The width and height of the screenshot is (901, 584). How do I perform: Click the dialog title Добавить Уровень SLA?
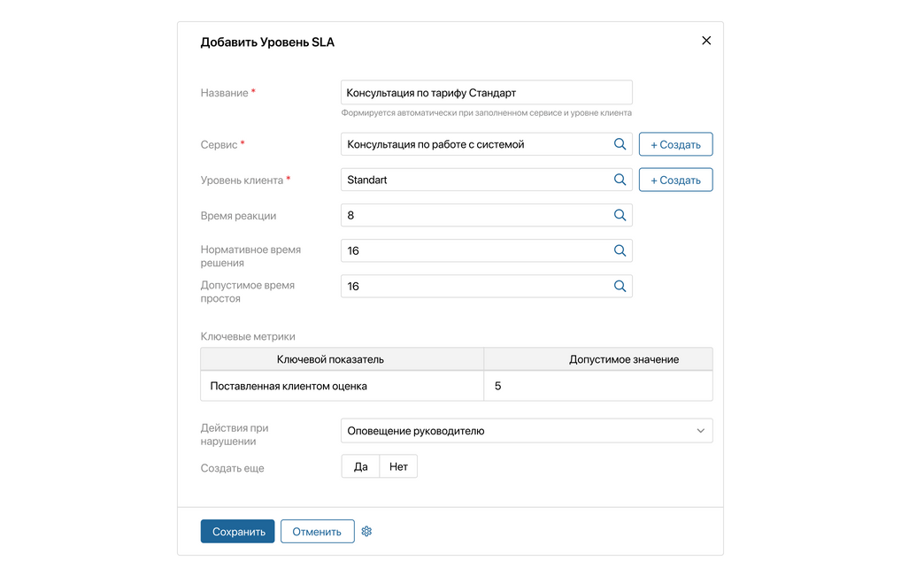267,42
